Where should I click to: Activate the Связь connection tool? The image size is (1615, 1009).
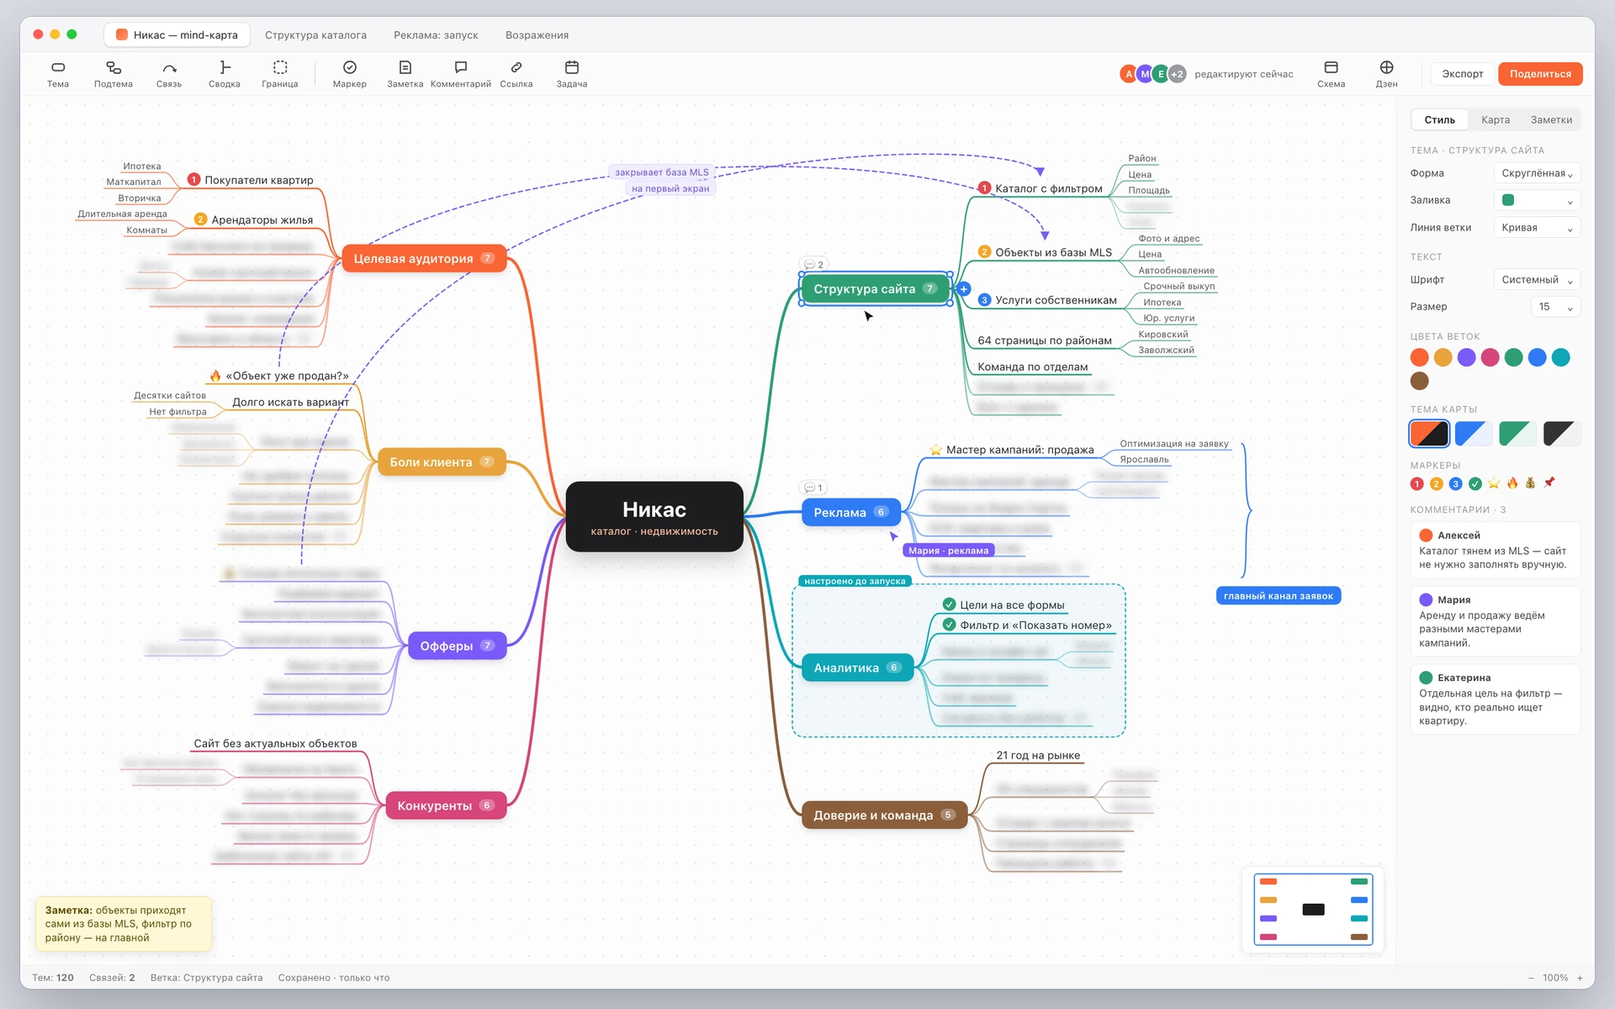pos(169,74)
